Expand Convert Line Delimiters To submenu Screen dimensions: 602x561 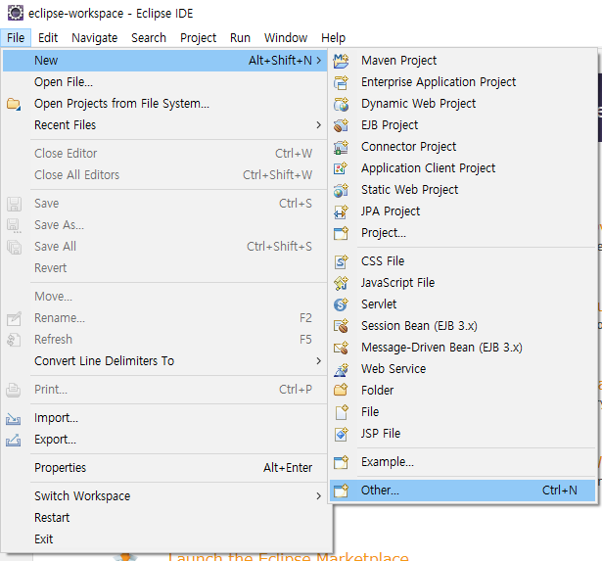[319, 360]
